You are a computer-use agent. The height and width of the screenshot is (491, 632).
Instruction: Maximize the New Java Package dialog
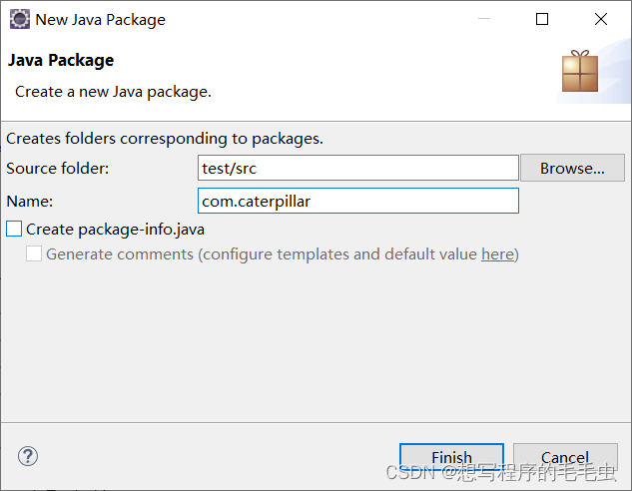pos(542,19)
